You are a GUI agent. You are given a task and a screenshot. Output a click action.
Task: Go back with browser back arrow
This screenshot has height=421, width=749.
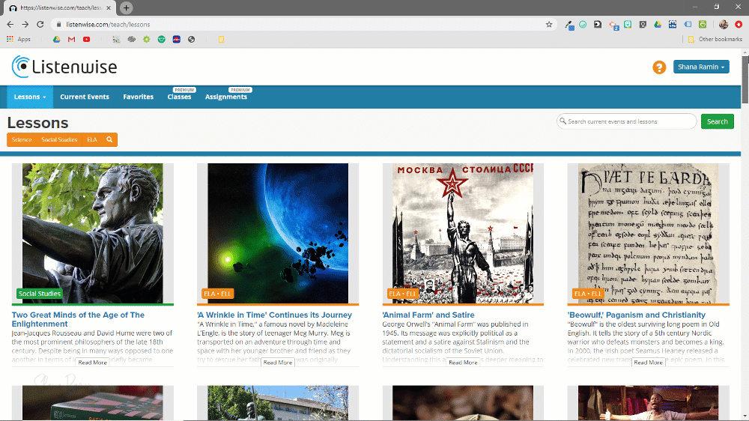[x=10, y=25]
